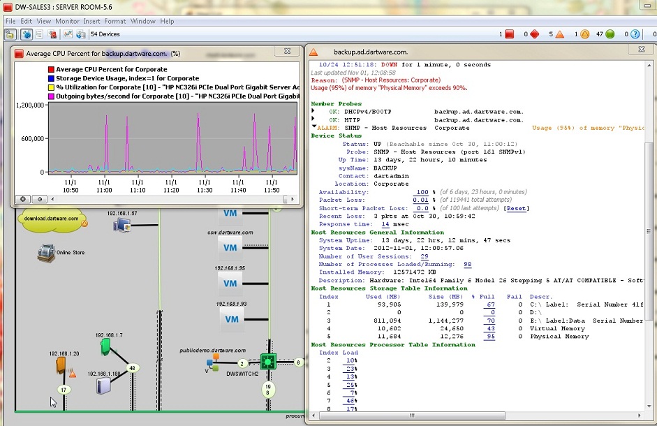Expand the HTTP member probe row
Viewport: 657px width, 426px height.
click(313, 119)
